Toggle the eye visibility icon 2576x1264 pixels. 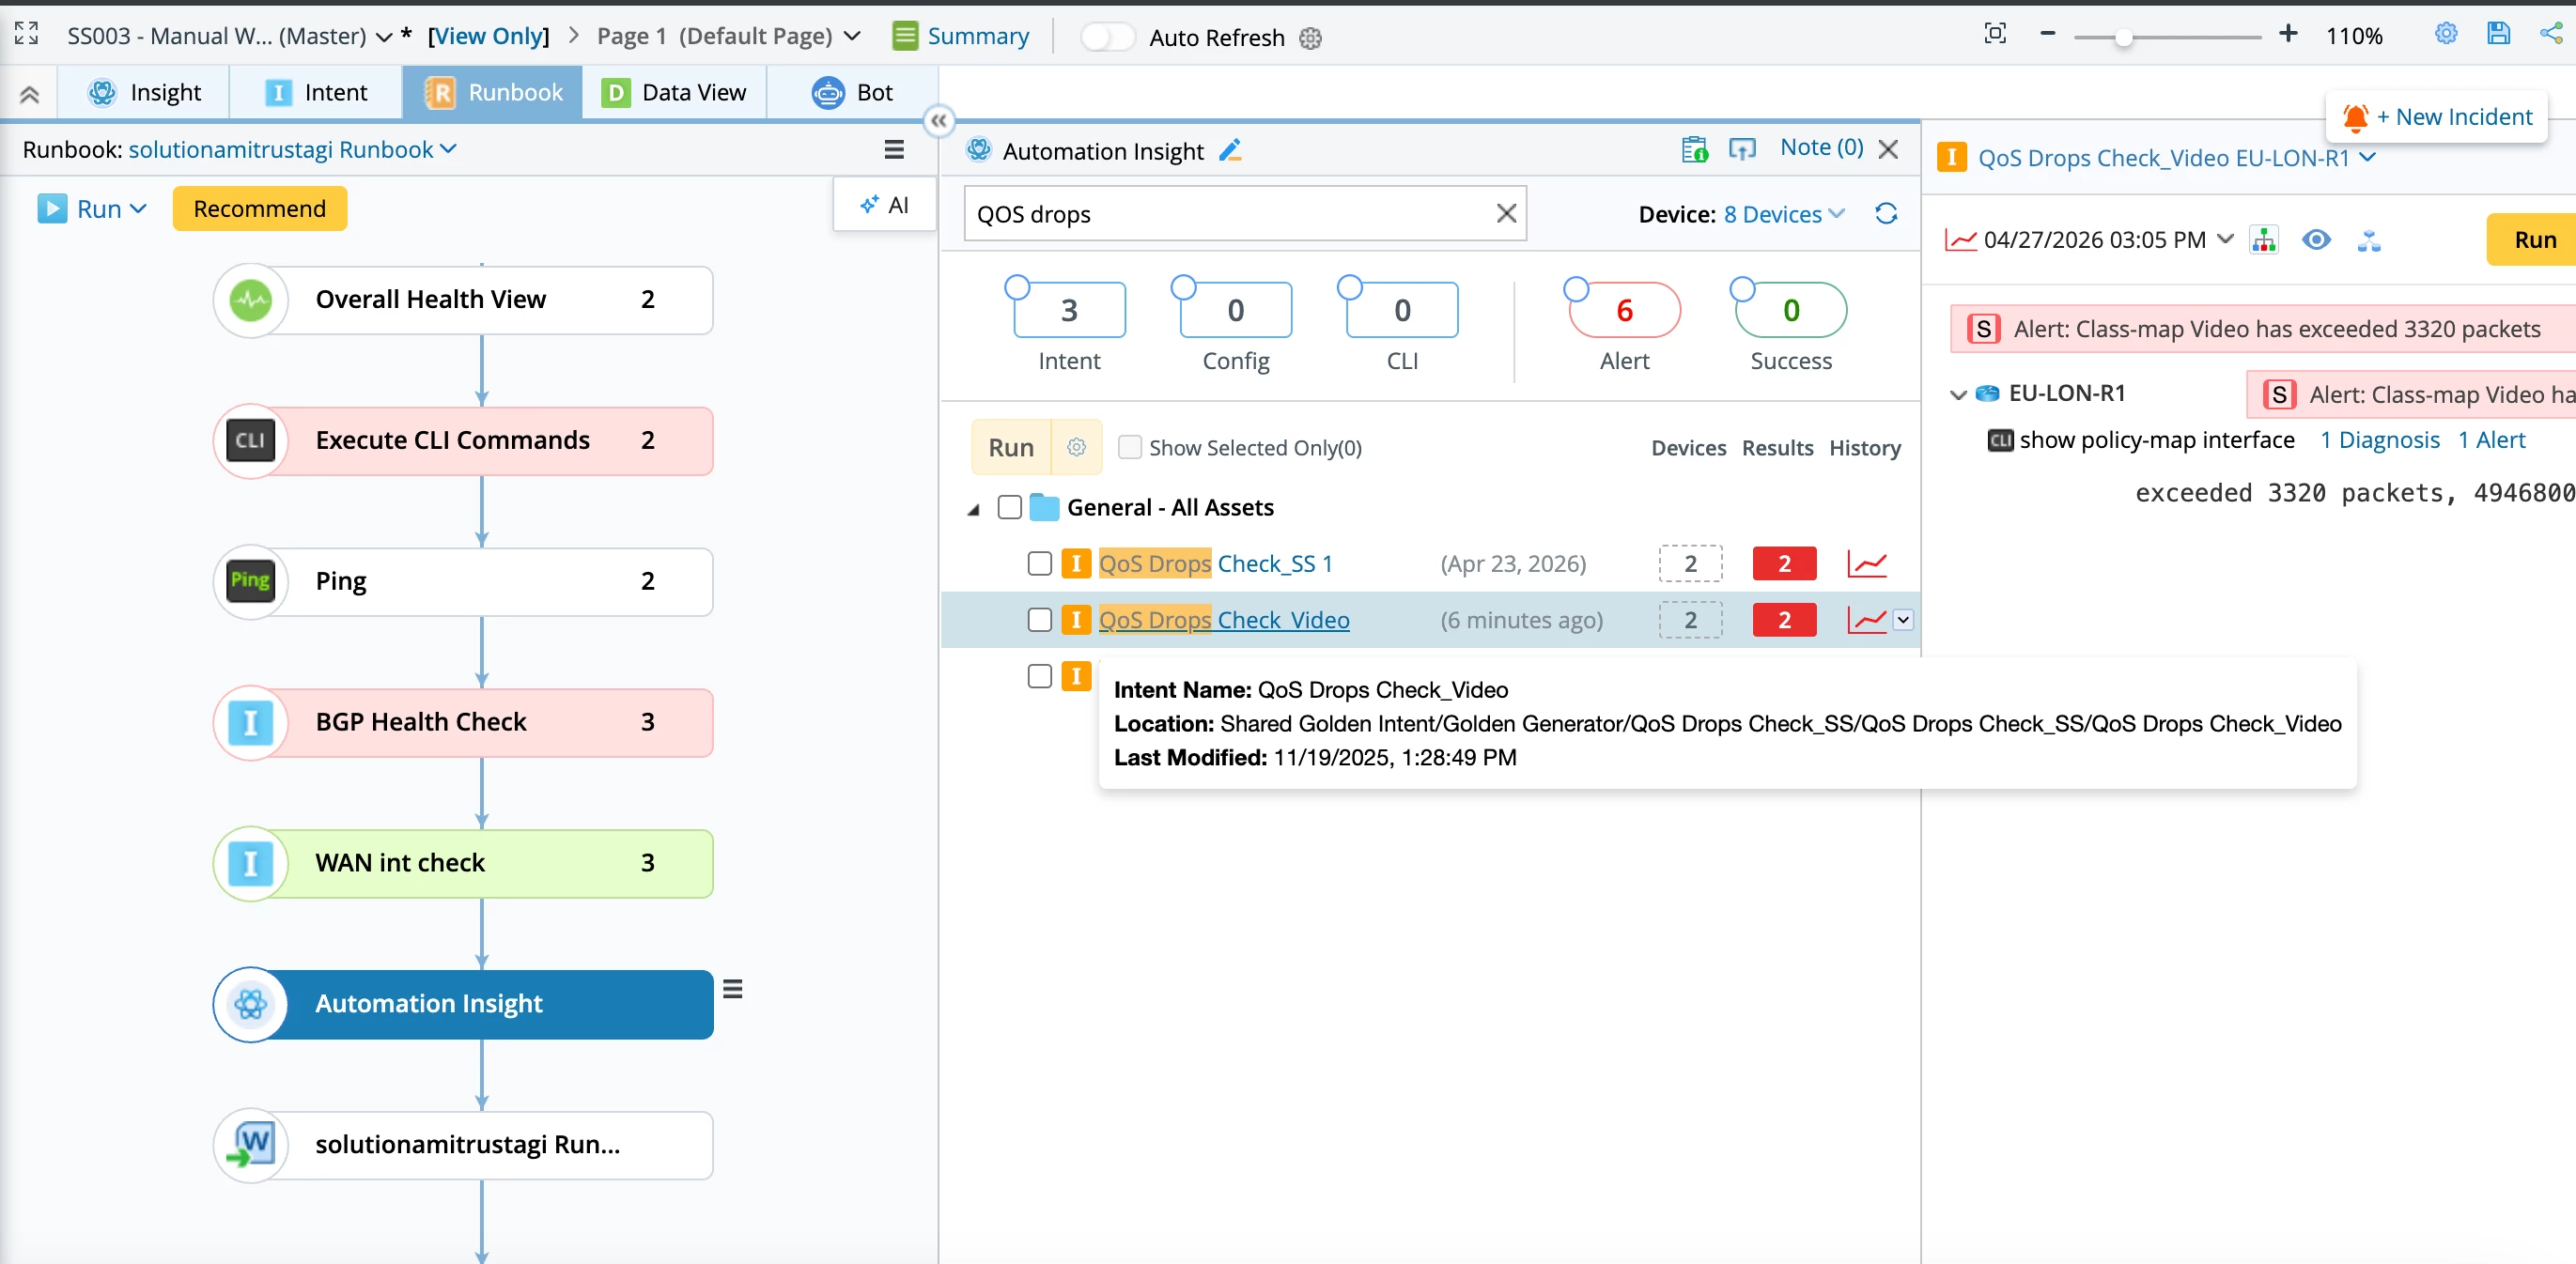pyautogui.click(x=2316, y=239)
